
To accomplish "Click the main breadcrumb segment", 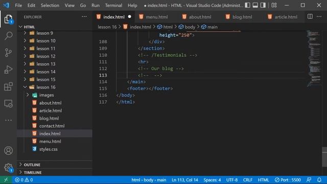I will tap(209, 27).
